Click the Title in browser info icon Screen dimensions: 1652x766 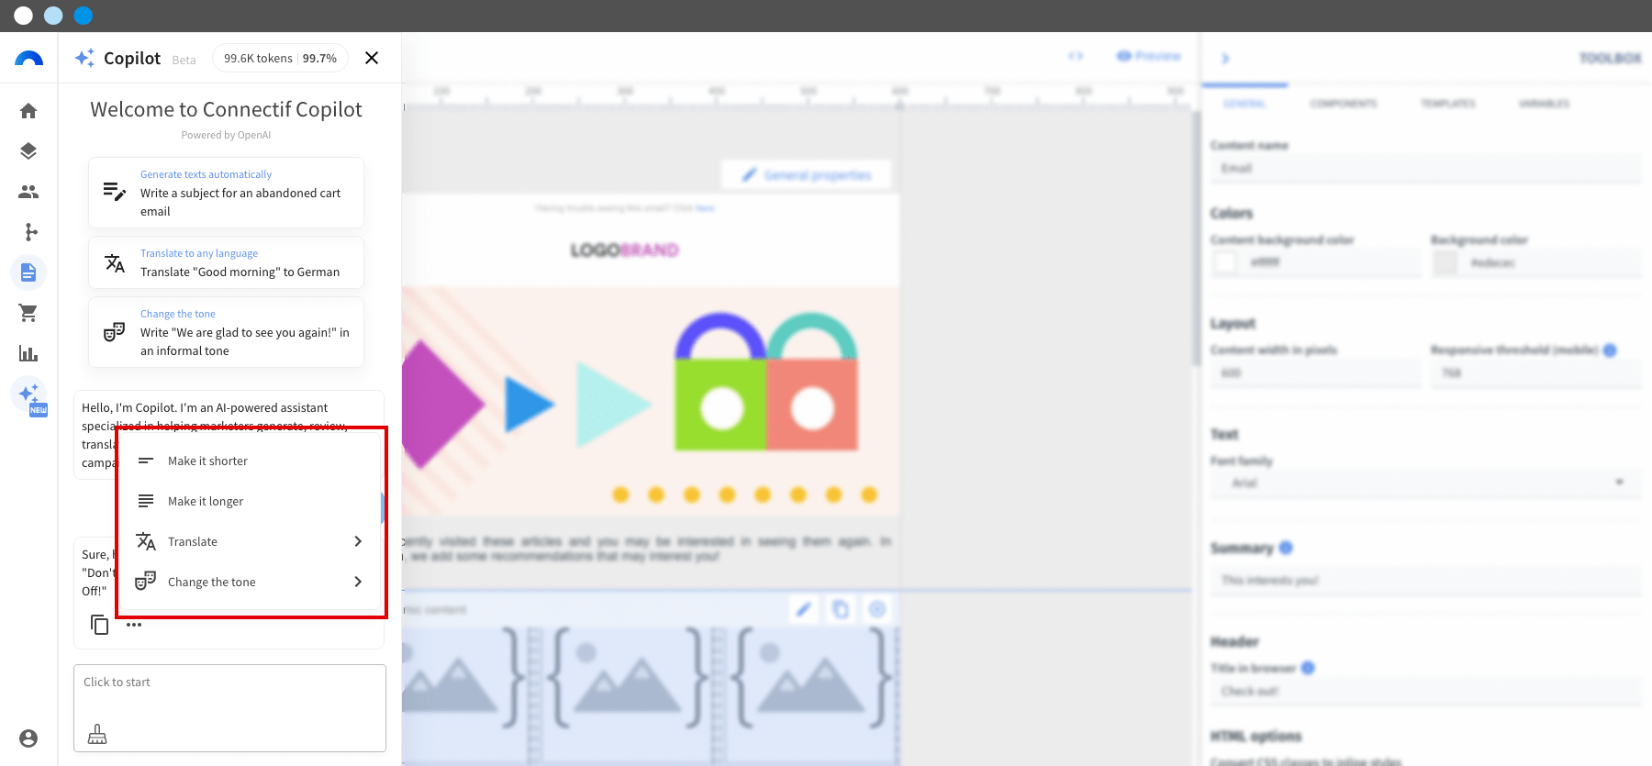pyautogui.click(x=1308, y=668)
